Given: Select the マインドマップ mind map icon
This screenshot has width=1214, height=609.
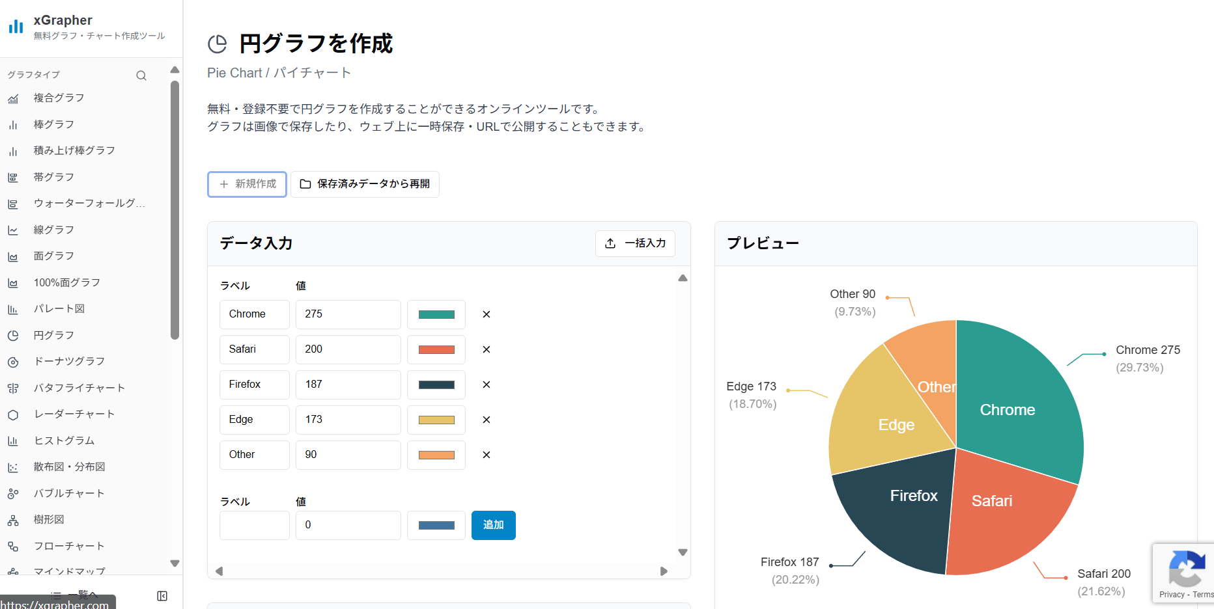Looking at the screenshot, I should (x=68, y=571).
